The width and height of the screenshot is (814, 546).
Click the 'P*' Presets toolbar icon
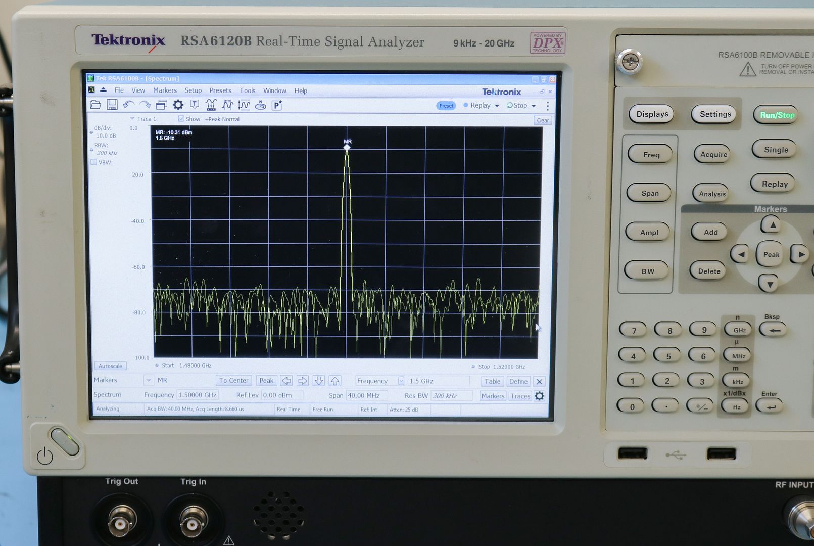[x=277, y=105]
